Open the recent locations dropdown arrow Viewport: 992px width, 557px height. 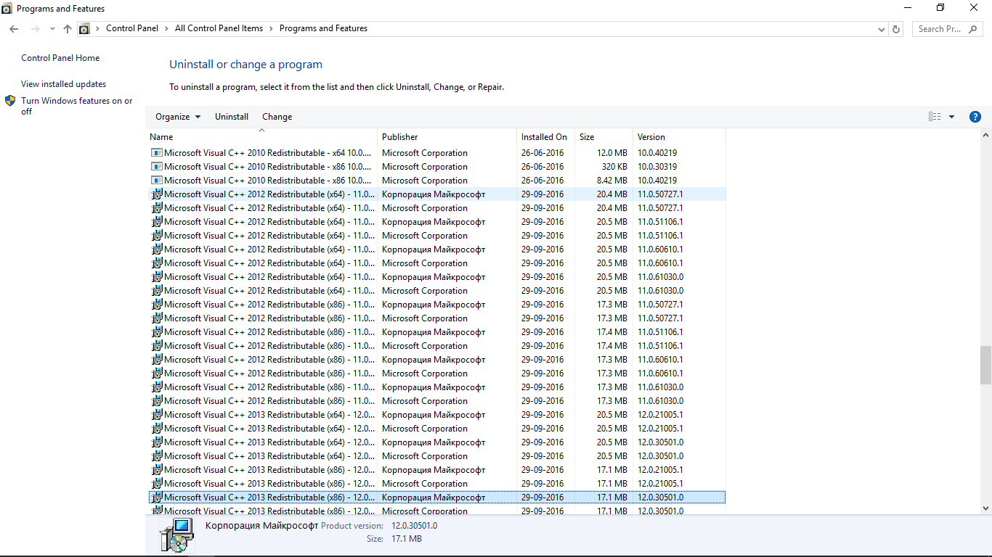tap(52, 29)
